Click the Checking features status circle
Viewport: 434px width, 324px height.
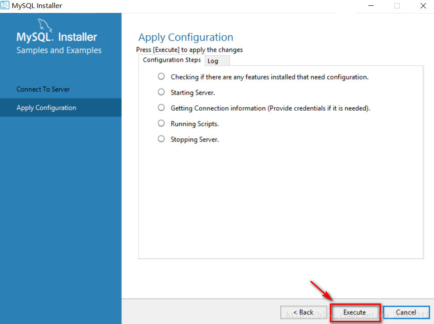[161, 76]
